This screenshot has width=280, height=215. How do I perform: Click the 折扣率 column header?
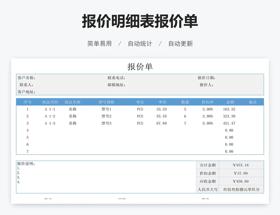click(x=208, y=102)
